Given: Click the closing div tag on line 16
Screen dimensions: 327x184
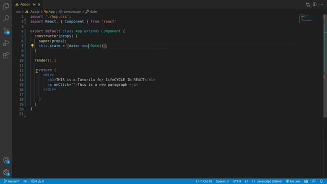Looking at the screenshot, I should pyautogui.click(x=50, y=89).
